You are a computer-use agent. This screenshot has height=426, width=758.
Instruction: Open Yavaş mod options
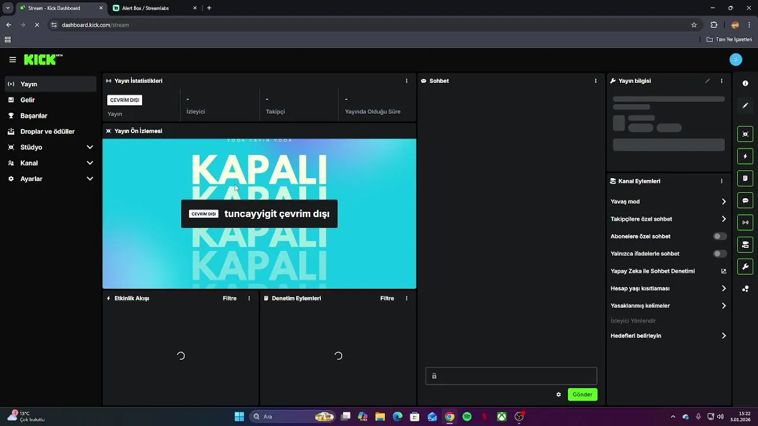coord(669,202)
